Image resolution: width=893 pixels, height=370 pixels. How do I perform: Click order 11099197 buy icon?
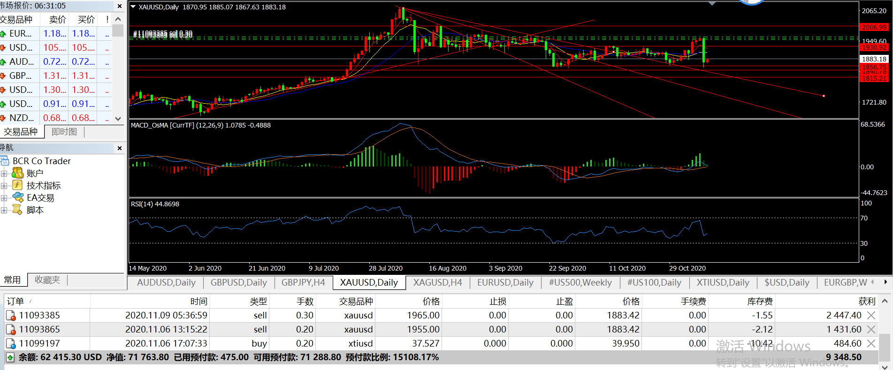(10, 344)
